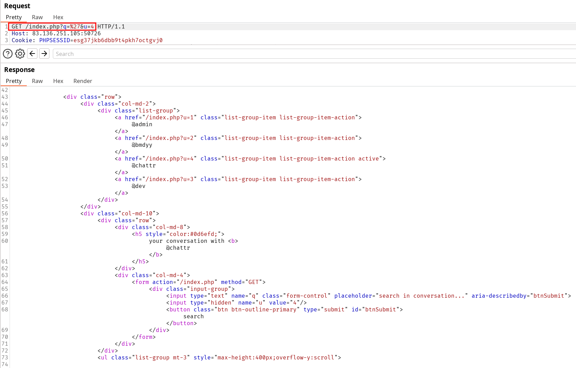
Task: Click the help question mark icon
Action: (8, 54)
